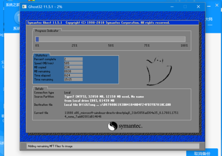Viewport: 222px width, 156px height.
Task: Click the 'Statistics' group label
Action: click(x=41, y=55)
